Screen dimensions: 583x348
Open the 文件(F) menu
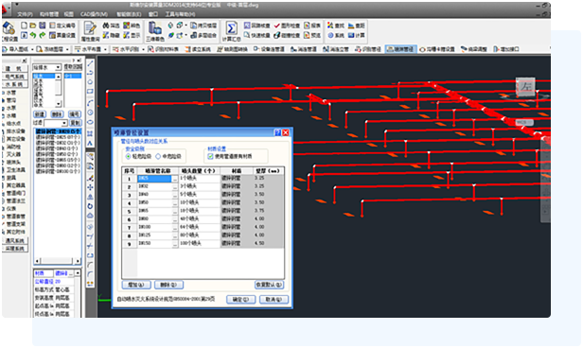(x=26, y=14)
